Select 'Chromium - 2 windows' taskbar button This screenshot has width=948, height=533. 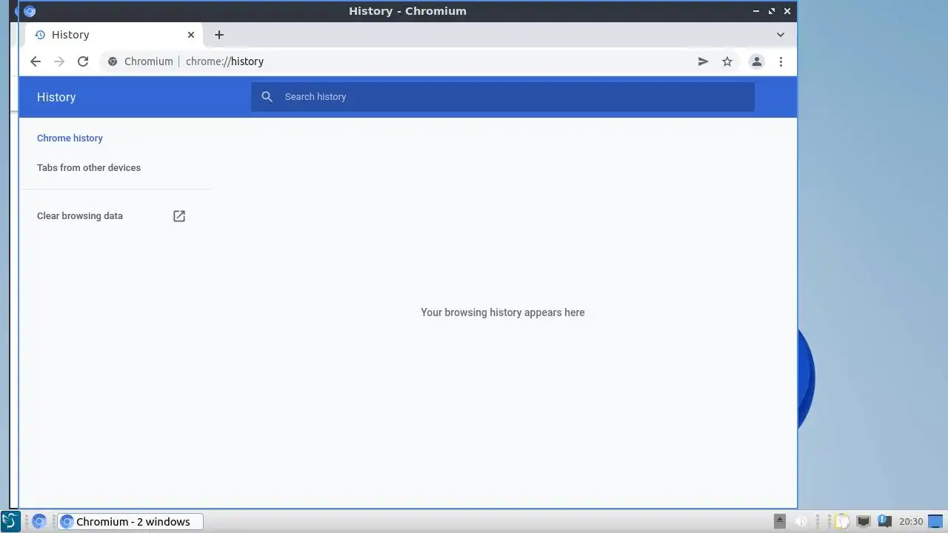[130, 521]
